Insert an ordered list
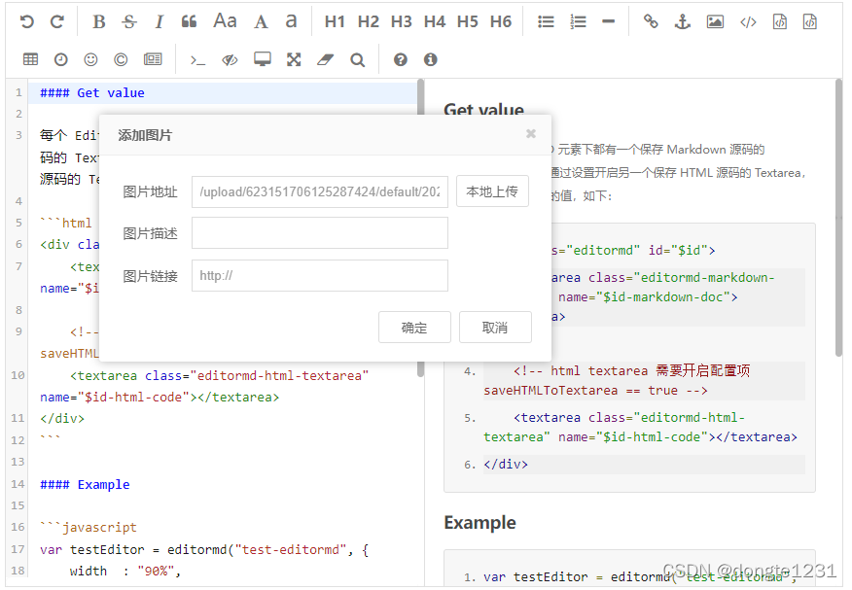Image resolution: width=852 pixels, height=590 pixels. tap(578, 21)
